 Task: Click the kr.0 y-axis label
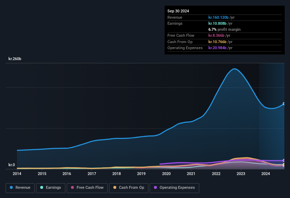click(12, 165)
